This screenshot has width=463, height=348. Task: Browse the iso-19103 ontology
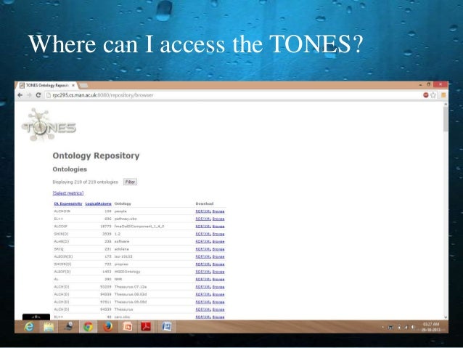(x=218, y=256)
